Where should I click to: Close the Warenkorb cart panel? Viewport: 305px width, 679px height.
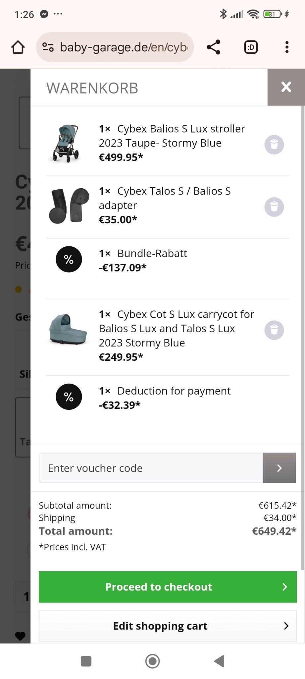coord(286,87)
